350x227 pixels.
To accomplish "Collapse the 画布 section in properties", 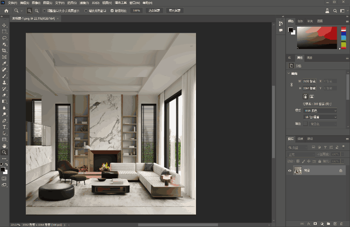I will [x=289, y=73].
